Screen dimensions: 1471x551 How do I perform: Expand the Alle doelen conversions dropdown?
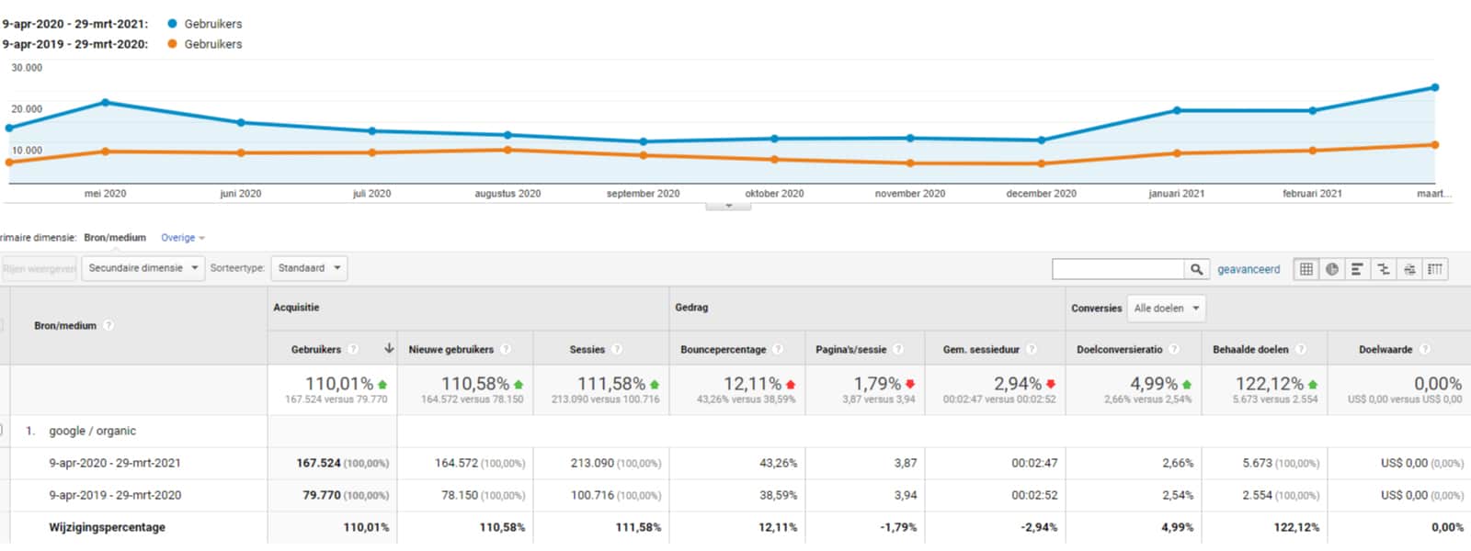coord(1166,309)
